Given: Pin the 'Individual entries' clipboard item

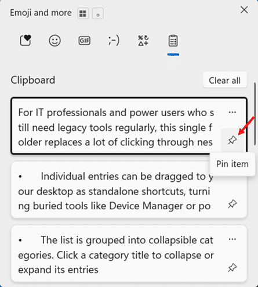Looking at the screenshot, I should 232,204.
